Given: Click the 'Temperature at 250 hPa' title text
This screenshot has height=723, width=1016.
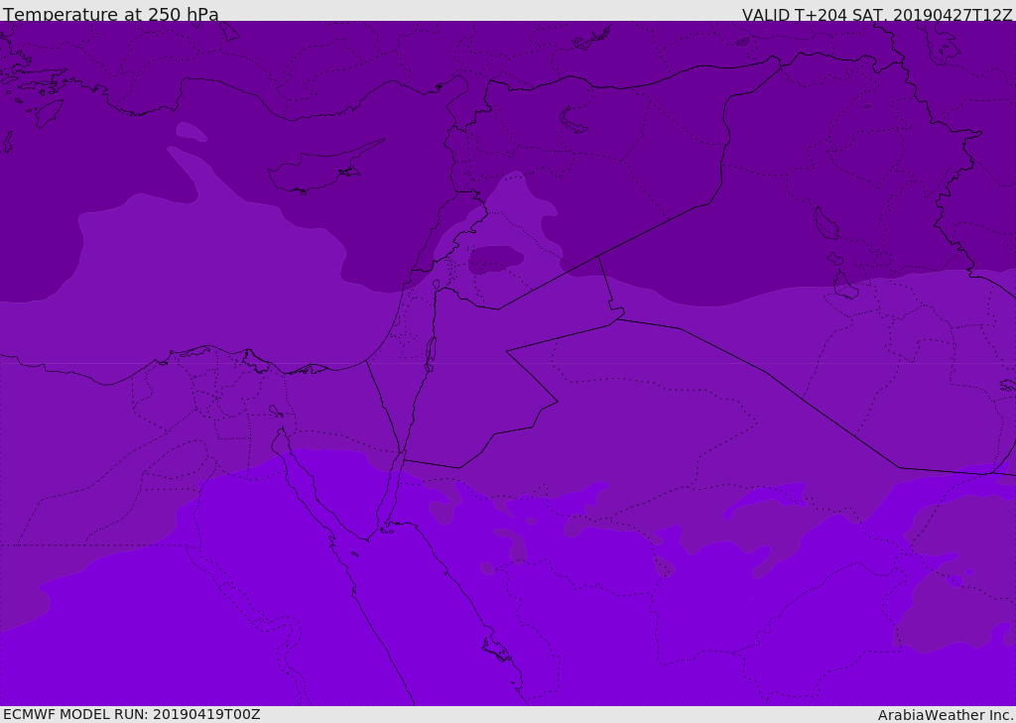Looking at the screenshot, I should pos(111,14).
